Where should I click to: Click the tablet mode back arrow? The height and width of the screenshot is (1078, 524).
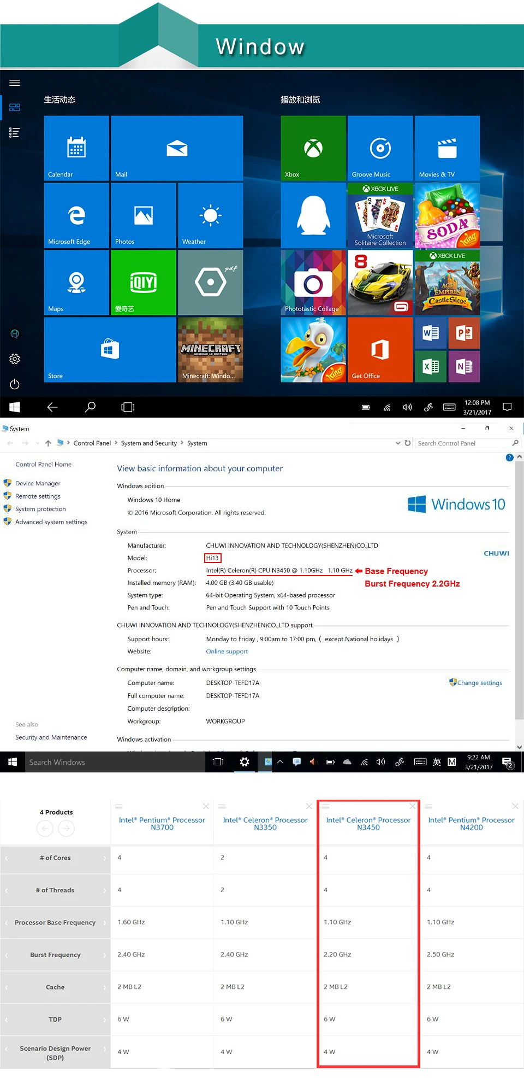point(52,407)
